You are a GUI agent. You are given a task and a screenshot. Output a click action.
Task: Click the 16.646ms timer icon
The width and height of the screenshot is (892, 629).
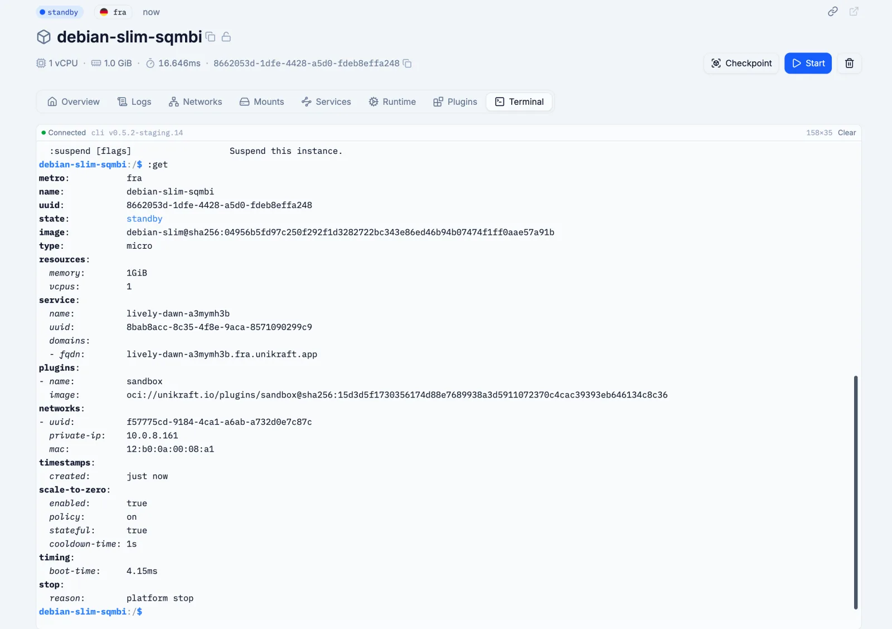(x=150, y=64)
